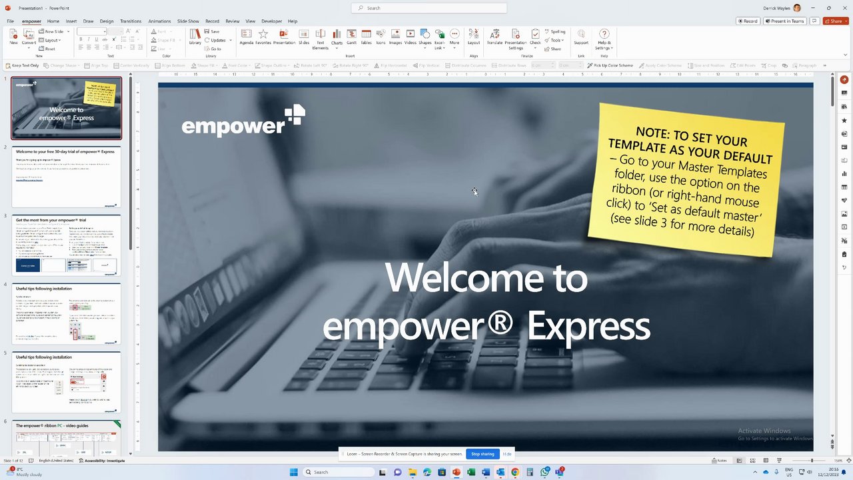Screen dimensions: 853x480
Task: Click the Videos icon
Action: [x=410, y=37]
